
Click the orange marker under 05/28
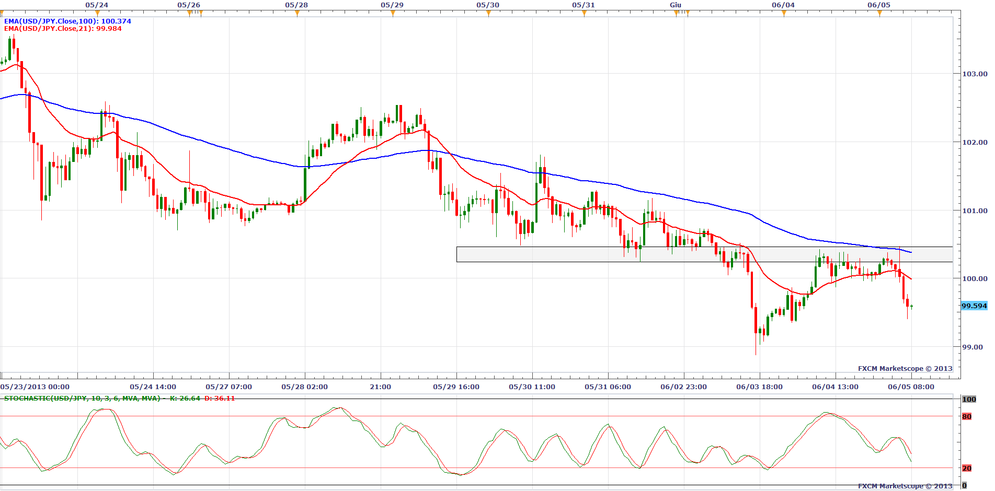tap(297, 13)
